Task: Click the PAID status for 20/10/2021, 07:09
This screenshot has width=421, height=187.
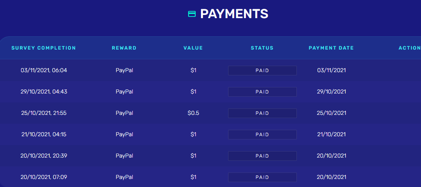Action: 262,177
